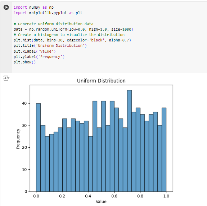Click the 'edgecolor='black'' argument

[86, 40]
